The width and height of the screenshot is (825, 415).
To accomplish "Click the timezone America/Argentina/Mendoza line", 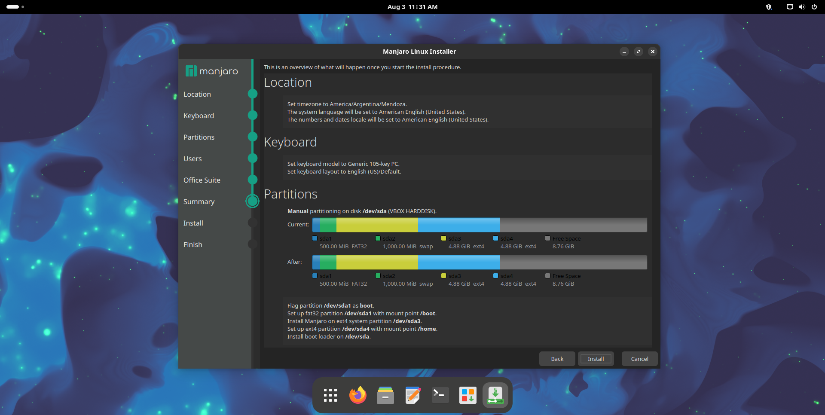I will click(347, 104).
